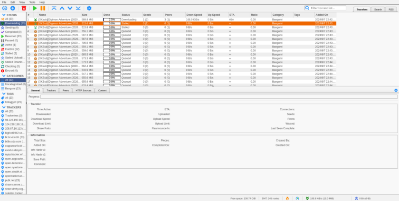Select the Uncategorized (0) category
399x201 pixels.
pos(13,84)
